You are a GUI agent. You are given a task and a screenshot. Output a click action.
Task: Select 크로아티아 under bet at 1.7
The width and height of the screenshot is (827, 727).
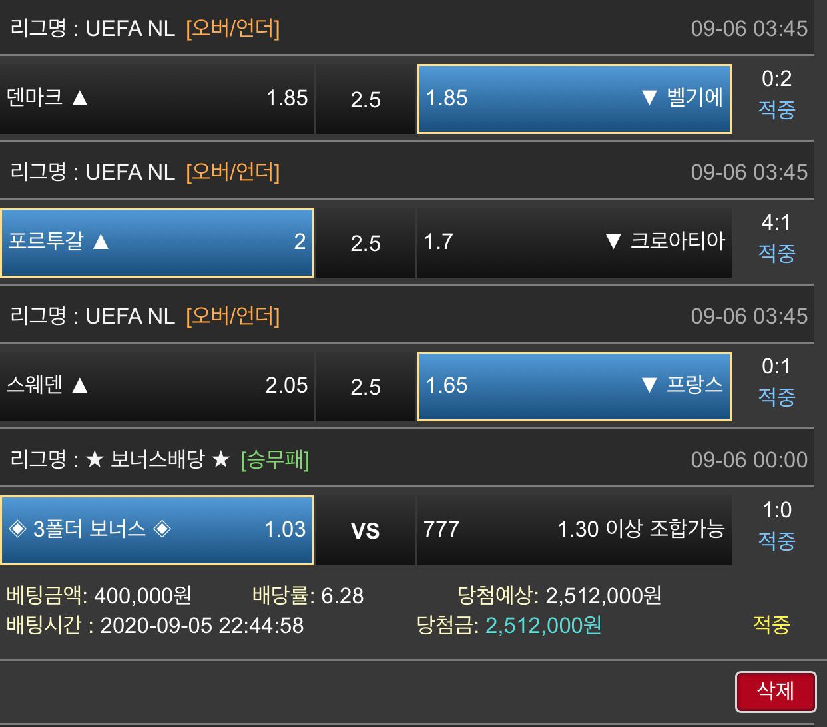[574, 242]
